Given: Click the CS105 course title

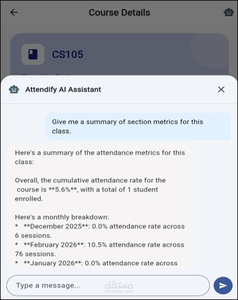Looking at the screenshot, I should pos(68,54).
